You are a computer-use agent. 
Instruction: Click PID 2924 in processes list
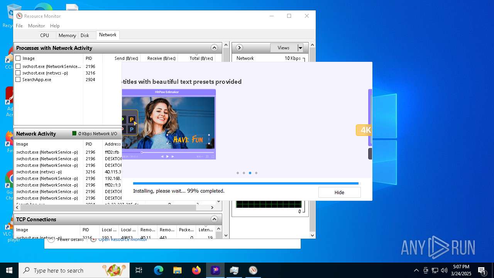click(90, 80)
